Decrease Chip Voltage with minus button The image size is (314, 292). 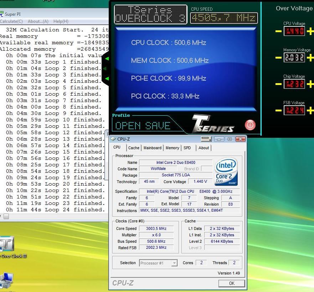point(278,84)
